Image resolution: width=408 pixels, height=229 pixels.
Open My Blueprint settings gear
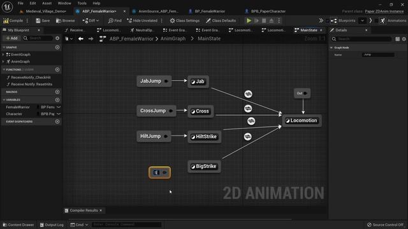tap(57, 38)
